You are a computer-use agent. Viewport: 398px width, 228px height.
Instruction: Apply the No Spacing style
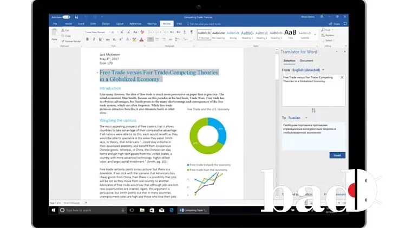[219, 35]
